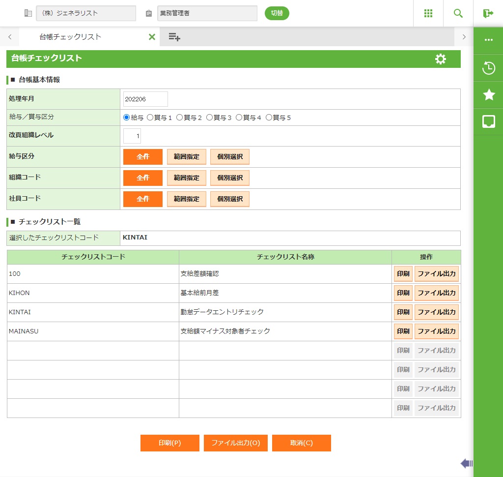Click the logout icon in top right
Image resolution: width=503 pixels, height=477 pixels.
pyautogui.click(x=488, y=13)
